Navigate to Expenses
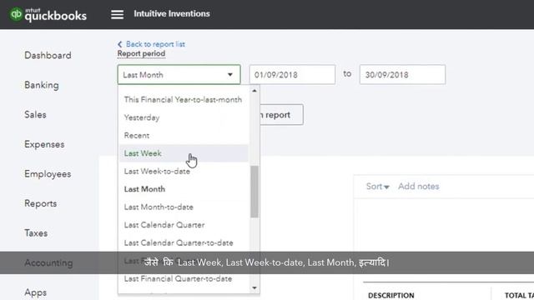 coord(44,144)
